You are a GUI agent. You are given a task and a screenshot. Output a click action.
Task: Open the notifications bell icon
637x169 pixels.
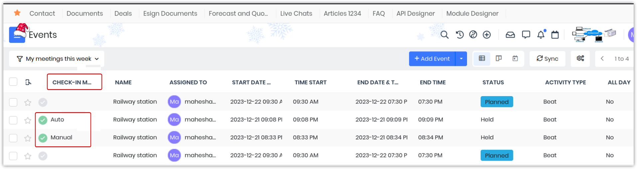pyautogui.click(x=541, y=34)
